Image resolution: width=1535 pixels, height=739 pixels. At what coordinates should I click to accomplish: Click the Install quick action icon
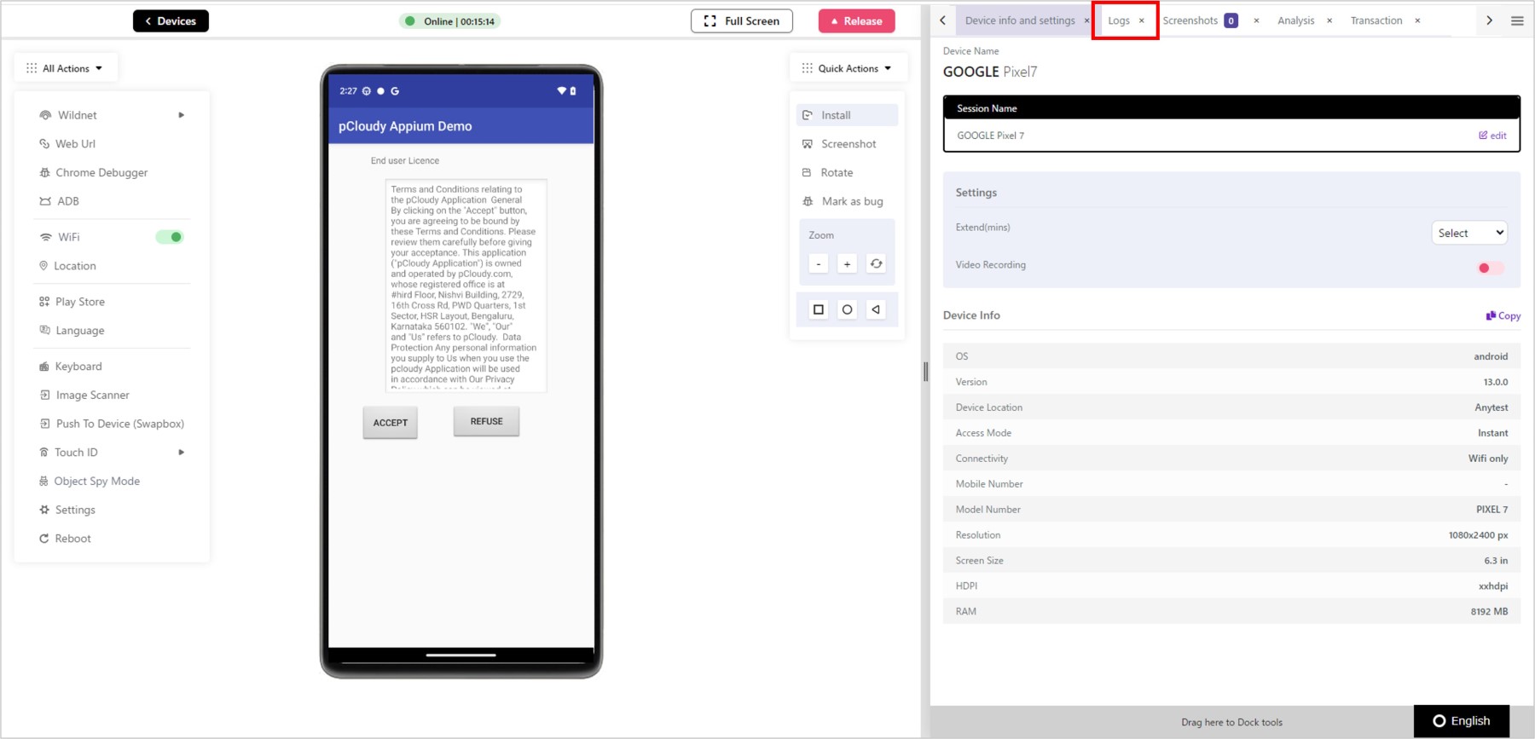[808, 115]
